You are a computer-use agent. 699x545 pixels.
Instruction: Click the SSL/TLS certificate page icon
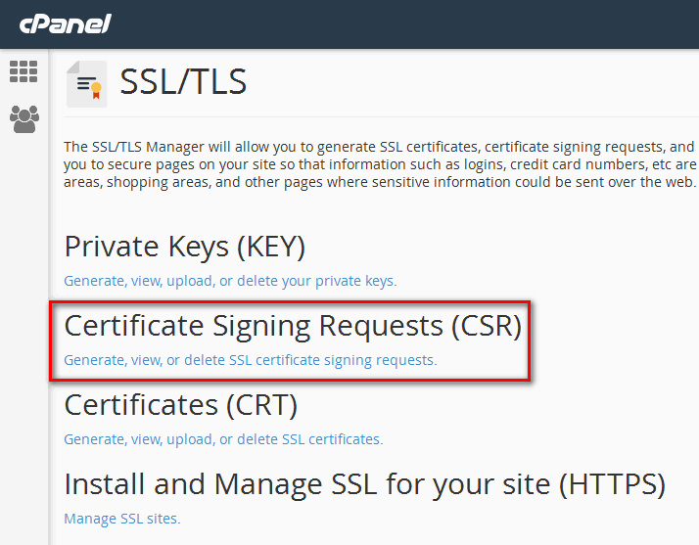[x=86, y=84]
